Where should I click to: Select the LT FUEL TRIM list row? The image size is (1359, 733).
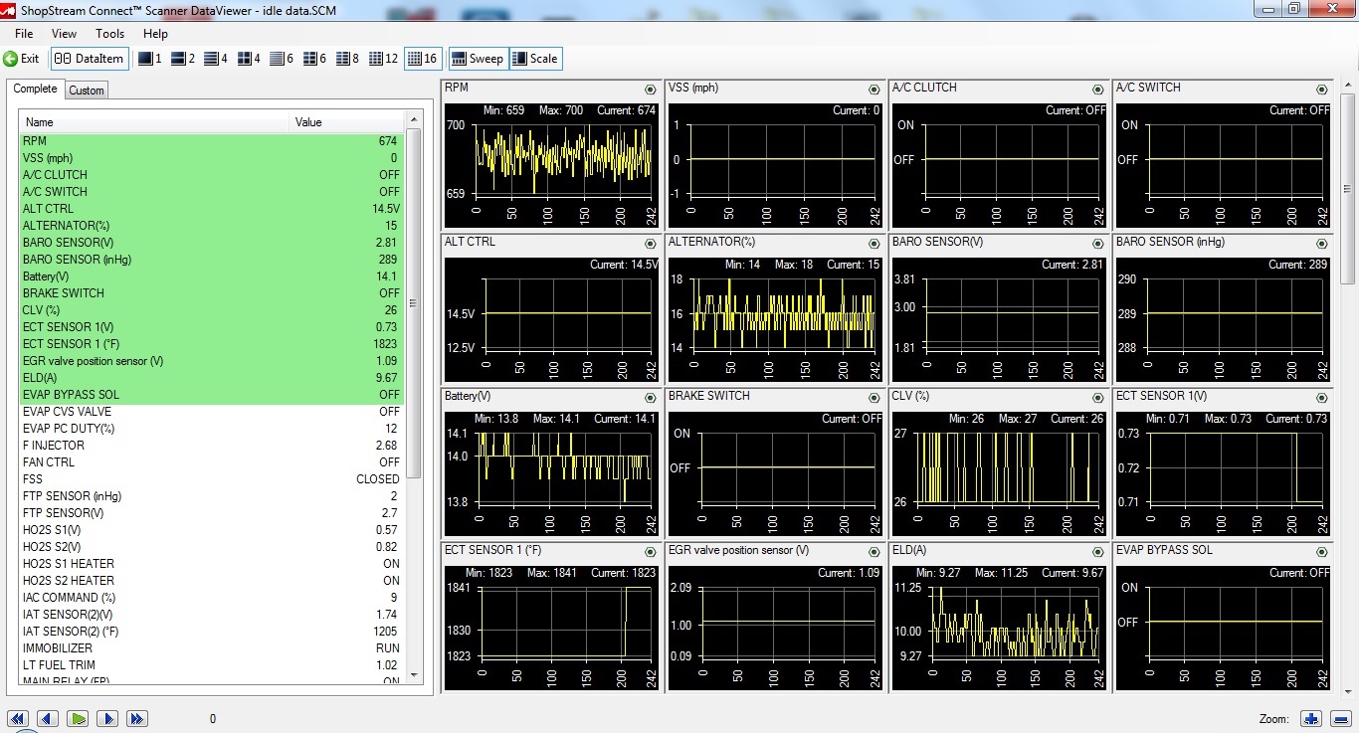(x=211, y=665)
